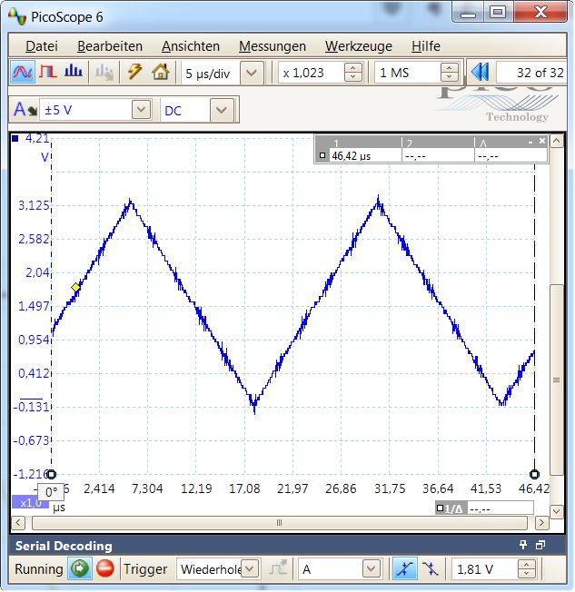Select rising edge trigger
This screenshot has height=592, width=575.
pyautogui.click(x=402, y=569)
